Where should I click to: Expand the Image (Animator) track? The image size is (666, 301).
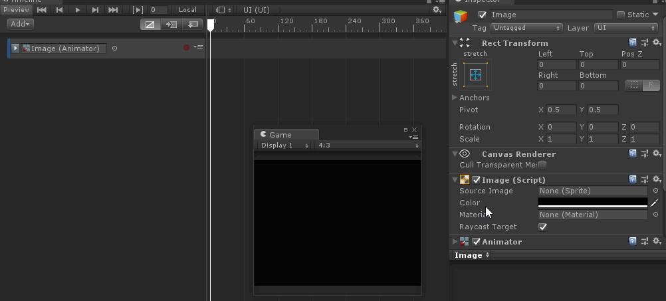[x=15, y=49]
